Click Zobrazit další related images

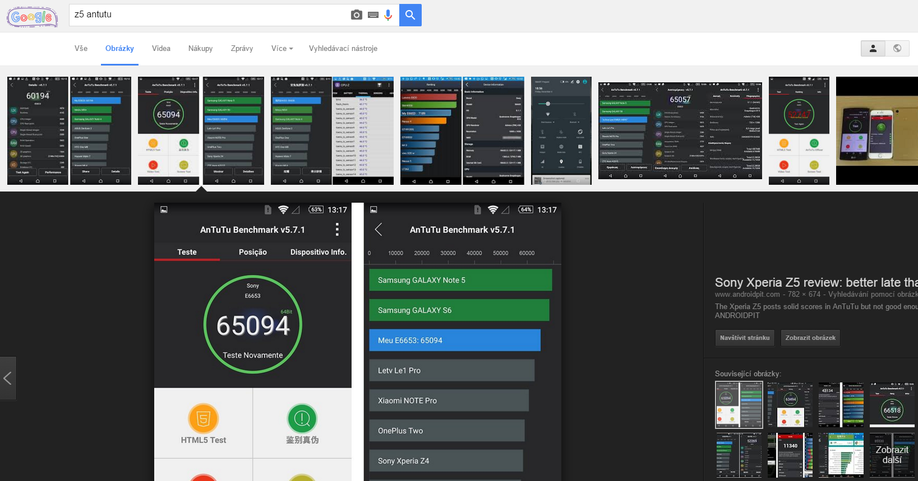(x=892, y=455)
